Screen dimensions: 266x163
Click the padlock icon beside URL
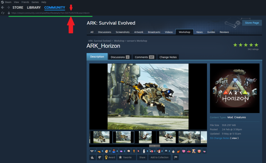[x=9, y=13]
